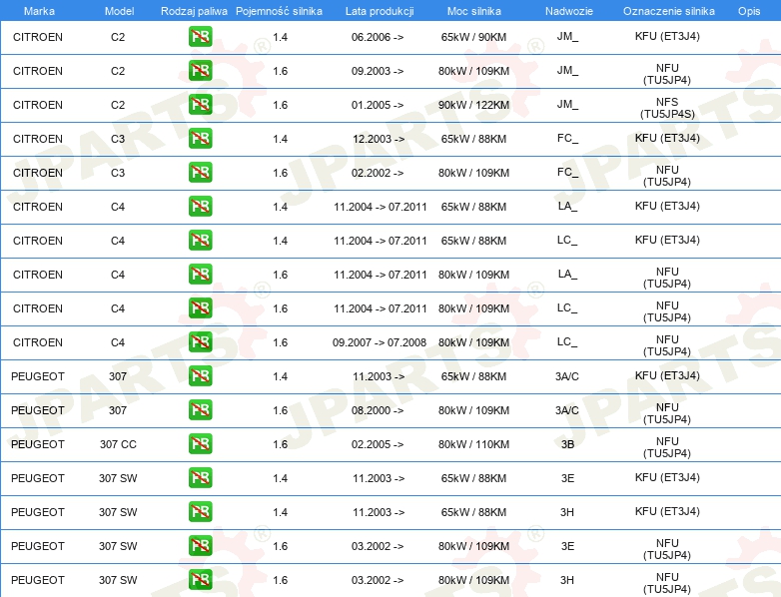Click the Oznaczenie silnika column header
The image size is (781, 597).
click(x=669, y=11)
